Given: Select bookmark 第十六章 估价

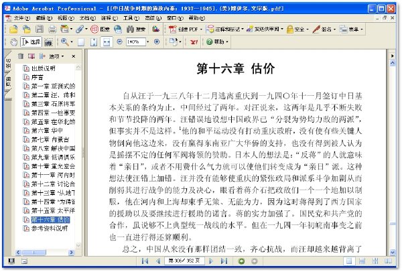Looking at the screenshot, I should click(x=50, y=220).
